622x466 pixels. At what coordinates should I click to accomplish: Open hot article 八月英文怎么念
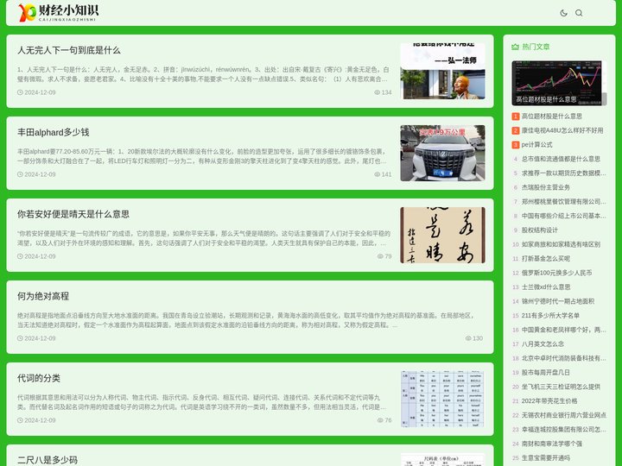click(543, 344)
